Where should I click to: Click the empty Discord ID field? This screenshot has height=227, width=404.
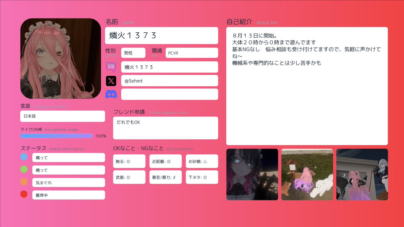point(170,94)
